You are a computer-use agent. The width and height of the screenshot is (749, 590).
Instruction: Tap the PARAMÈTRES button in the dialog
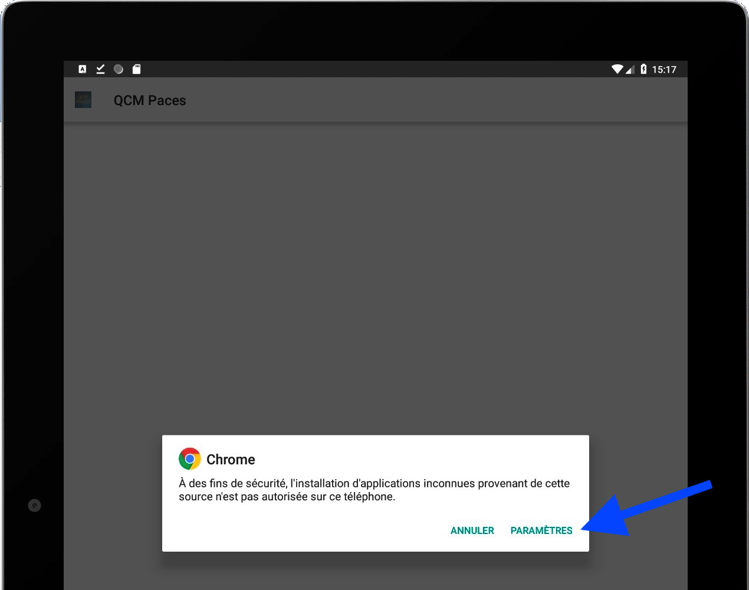(541, 530)
